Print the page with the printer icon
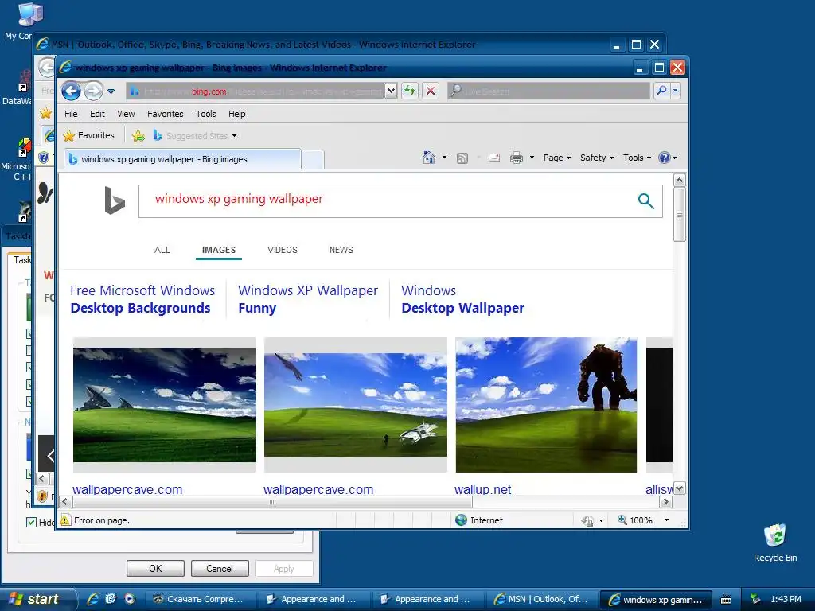Screen dimensions: 815x611 pyautogui.click(x=516, y=158)
